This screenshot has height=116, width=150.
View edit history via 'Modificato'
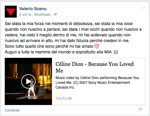[x=42, y=15]
